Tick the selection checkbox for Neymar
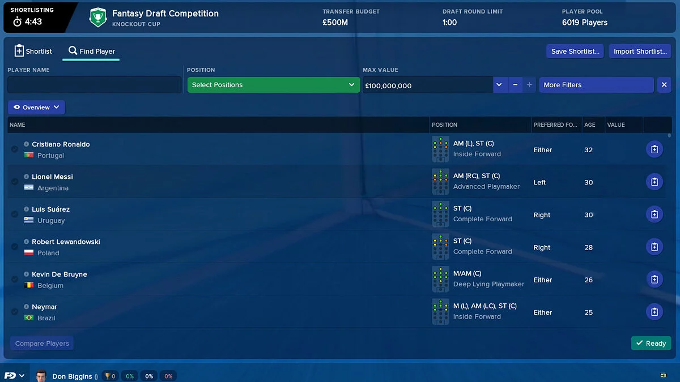Screen dimensions: 680x382 click(x=15, y=312)
